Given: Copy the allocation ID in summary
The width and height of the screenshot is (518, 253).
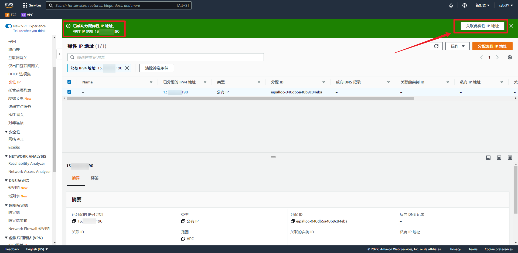Looking at the screenshot, I should [x=292, y=221].
